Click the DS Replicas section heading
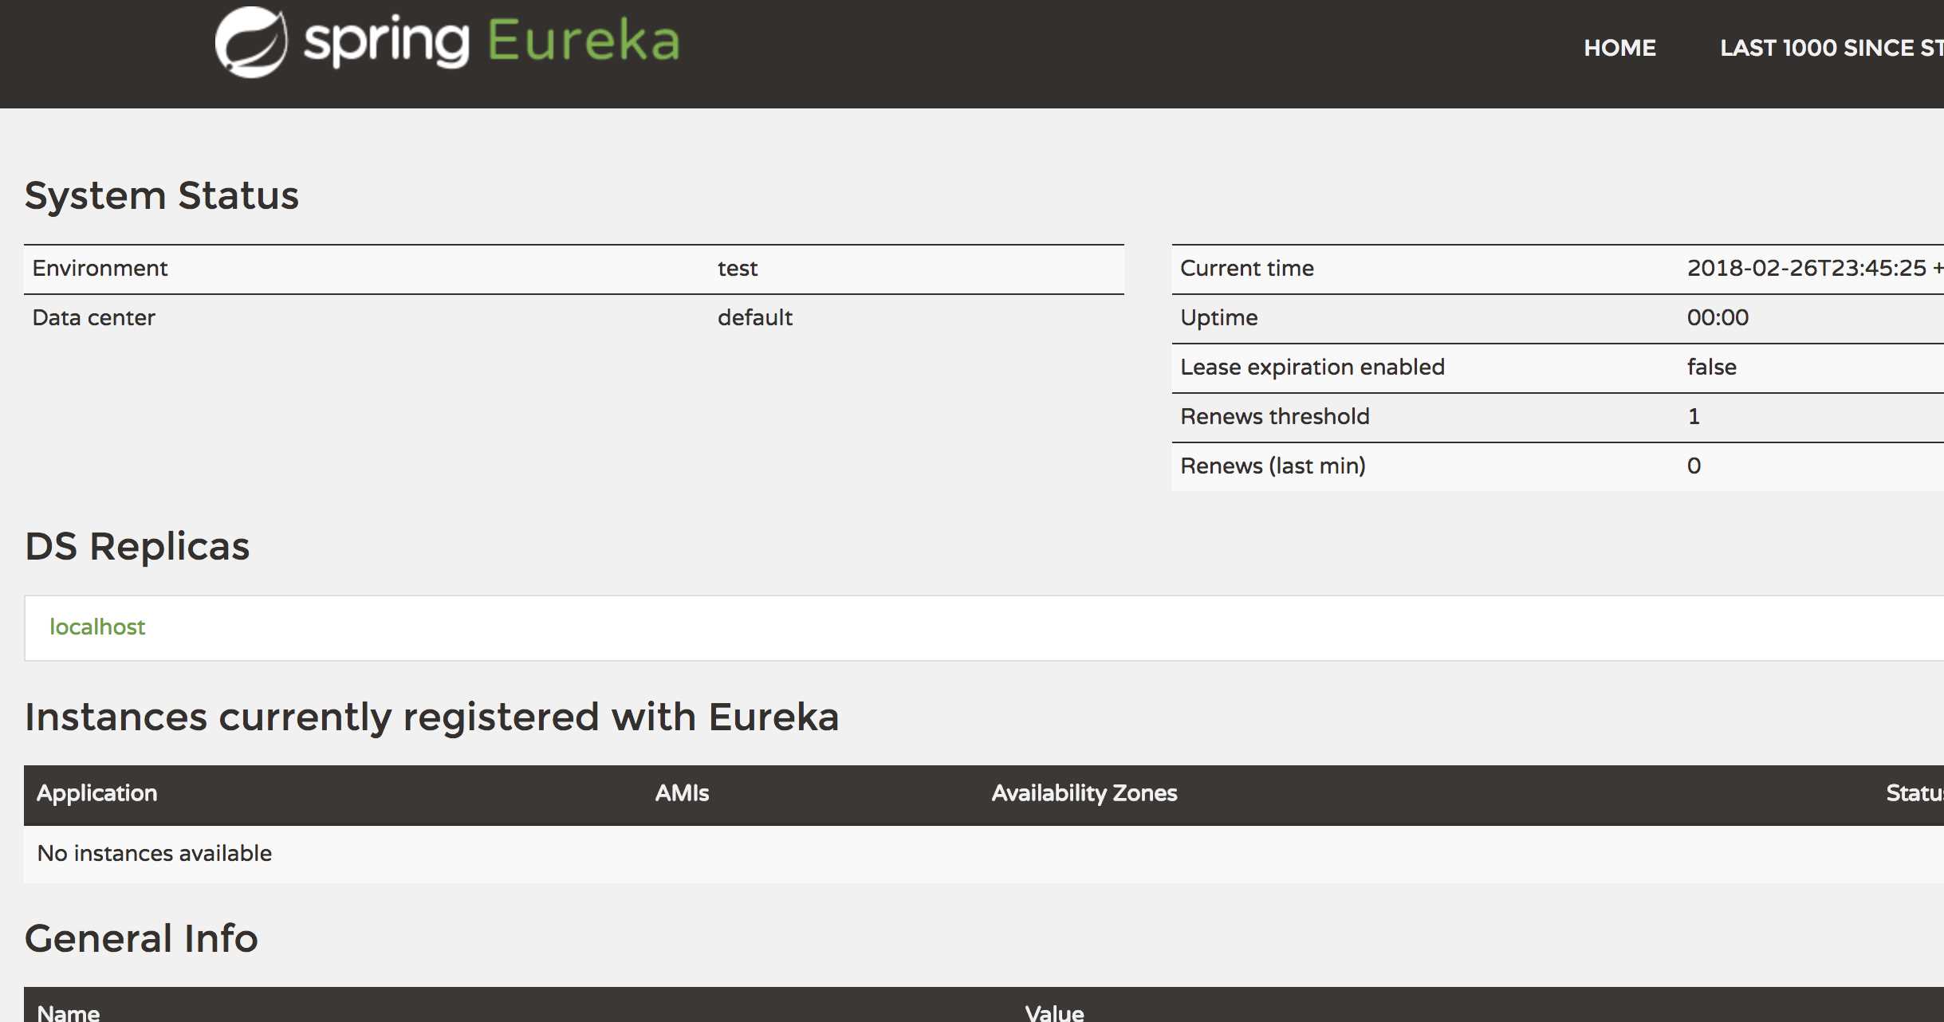This screenshot has height=1022, width=1944. click(137, 547)
